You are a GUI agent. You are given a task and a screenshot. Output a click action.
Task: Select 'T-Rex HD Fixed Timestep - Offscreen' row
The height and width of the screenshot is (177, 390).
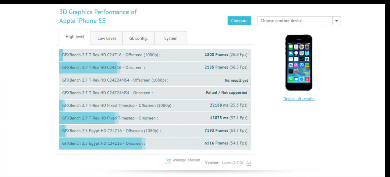tap(155, 105)
